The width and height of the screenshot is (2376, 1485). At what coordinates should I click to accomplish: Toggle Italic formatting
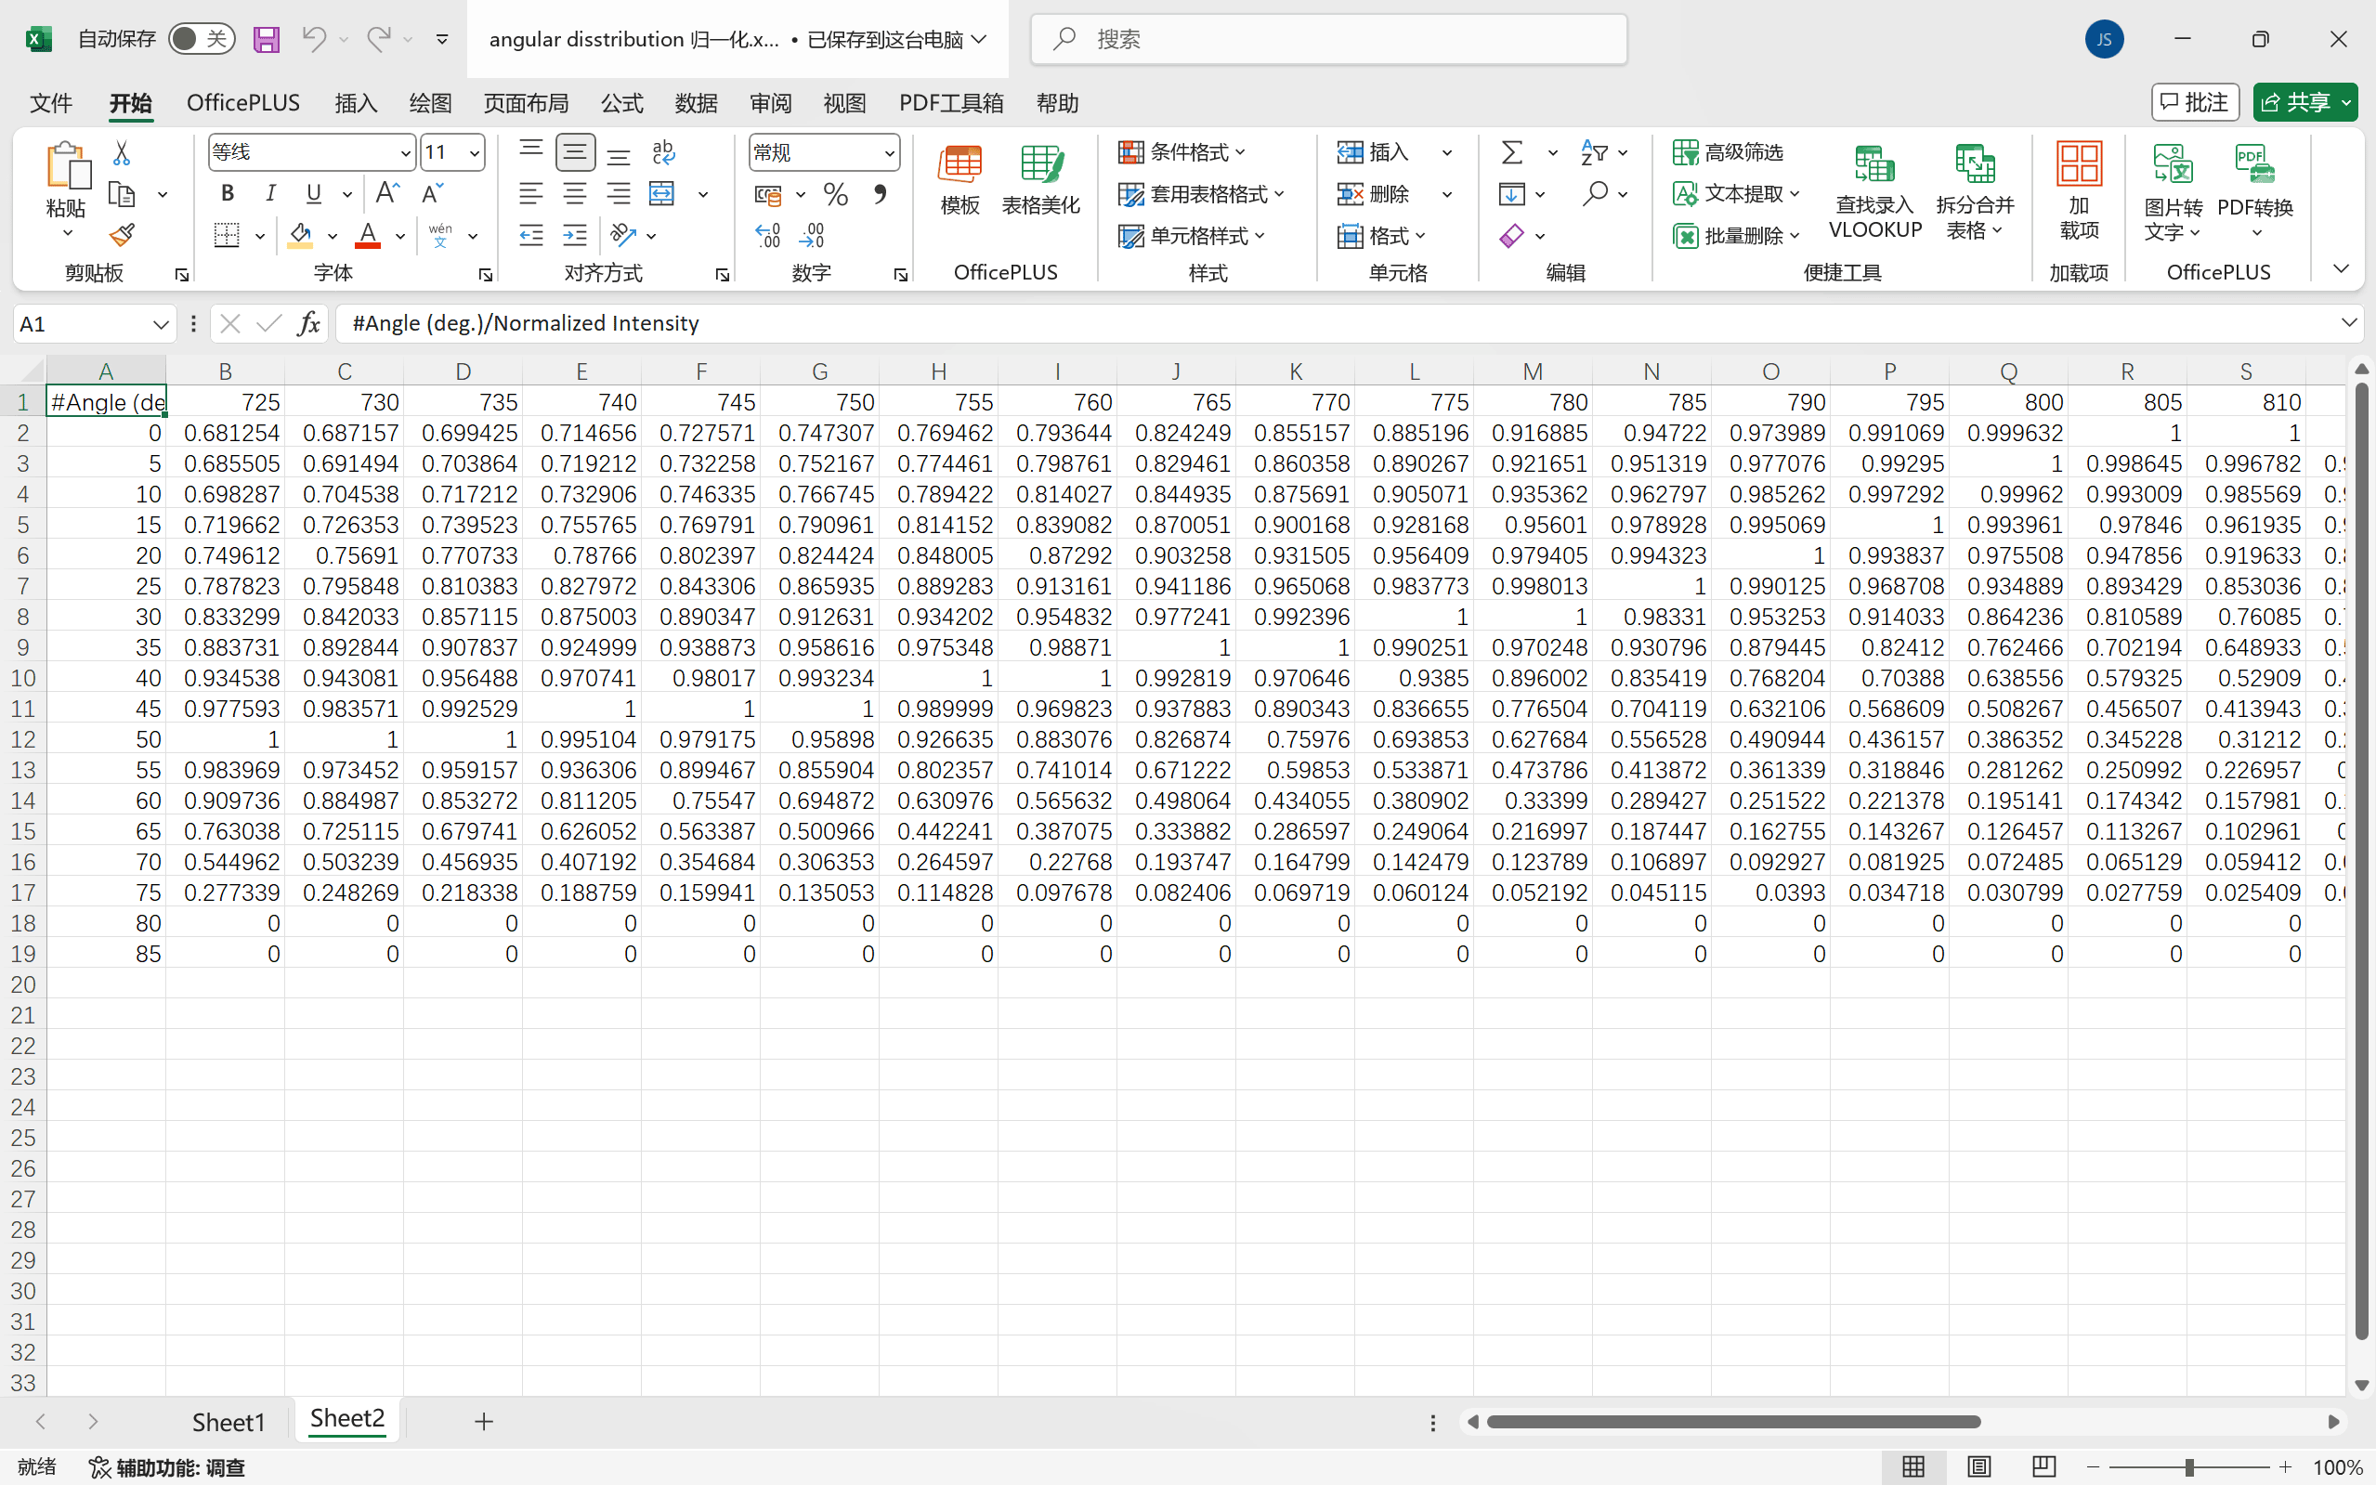(270, 193)
